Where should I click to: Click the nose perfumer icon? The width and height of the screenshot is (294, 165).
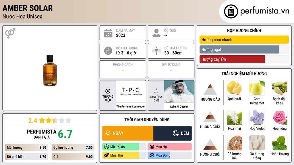pos(156,91)
